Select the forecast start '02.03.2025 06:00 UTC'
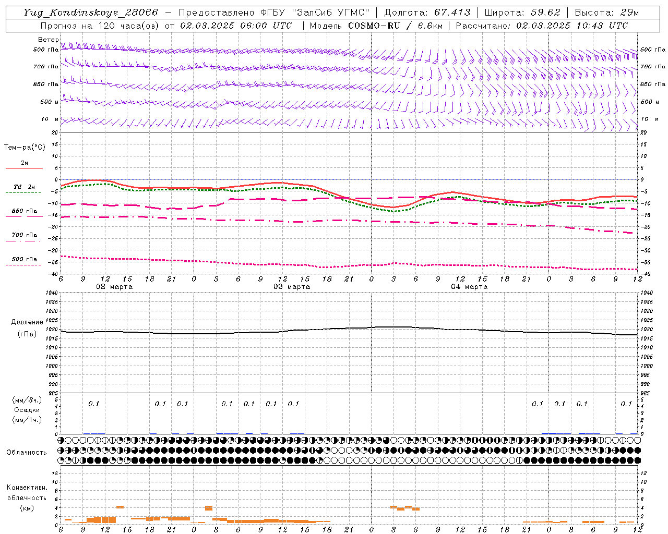 pyautogui.click(x=236, y=26)
